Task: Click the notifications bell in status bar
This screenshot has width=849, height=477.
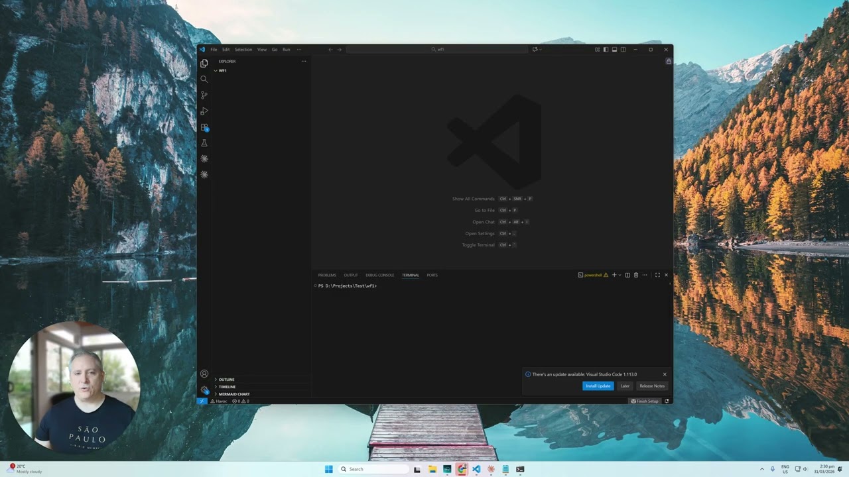Action: tap(667, 401)
